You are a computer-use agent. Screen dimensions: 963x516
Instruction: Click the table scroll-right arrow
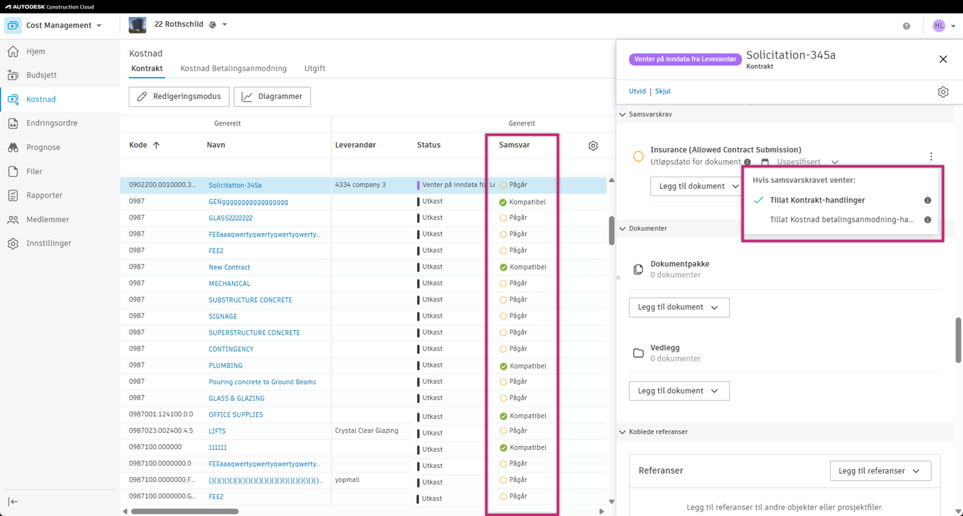pos(601,512)
